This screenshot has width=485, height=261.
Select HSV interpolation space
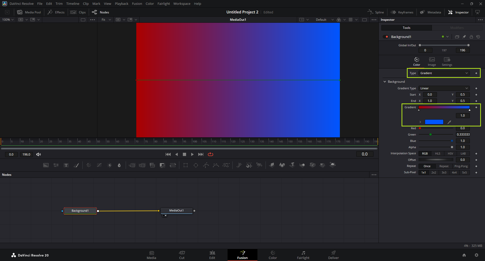tap(450, 154)
